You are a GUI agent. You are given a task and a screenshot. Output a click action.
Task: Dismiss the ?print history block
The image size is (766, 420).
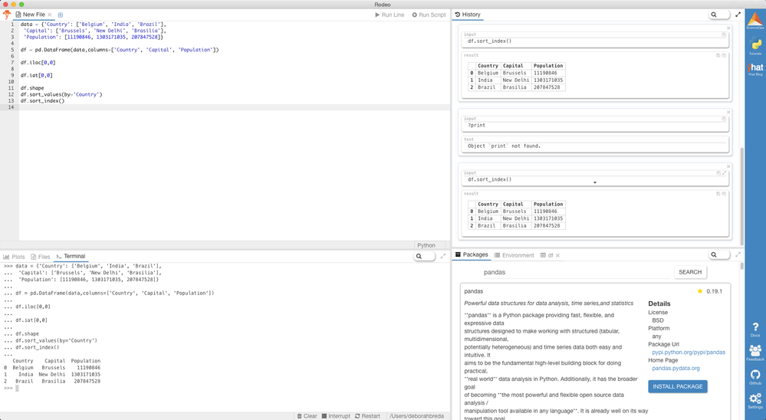pos(728,113)
